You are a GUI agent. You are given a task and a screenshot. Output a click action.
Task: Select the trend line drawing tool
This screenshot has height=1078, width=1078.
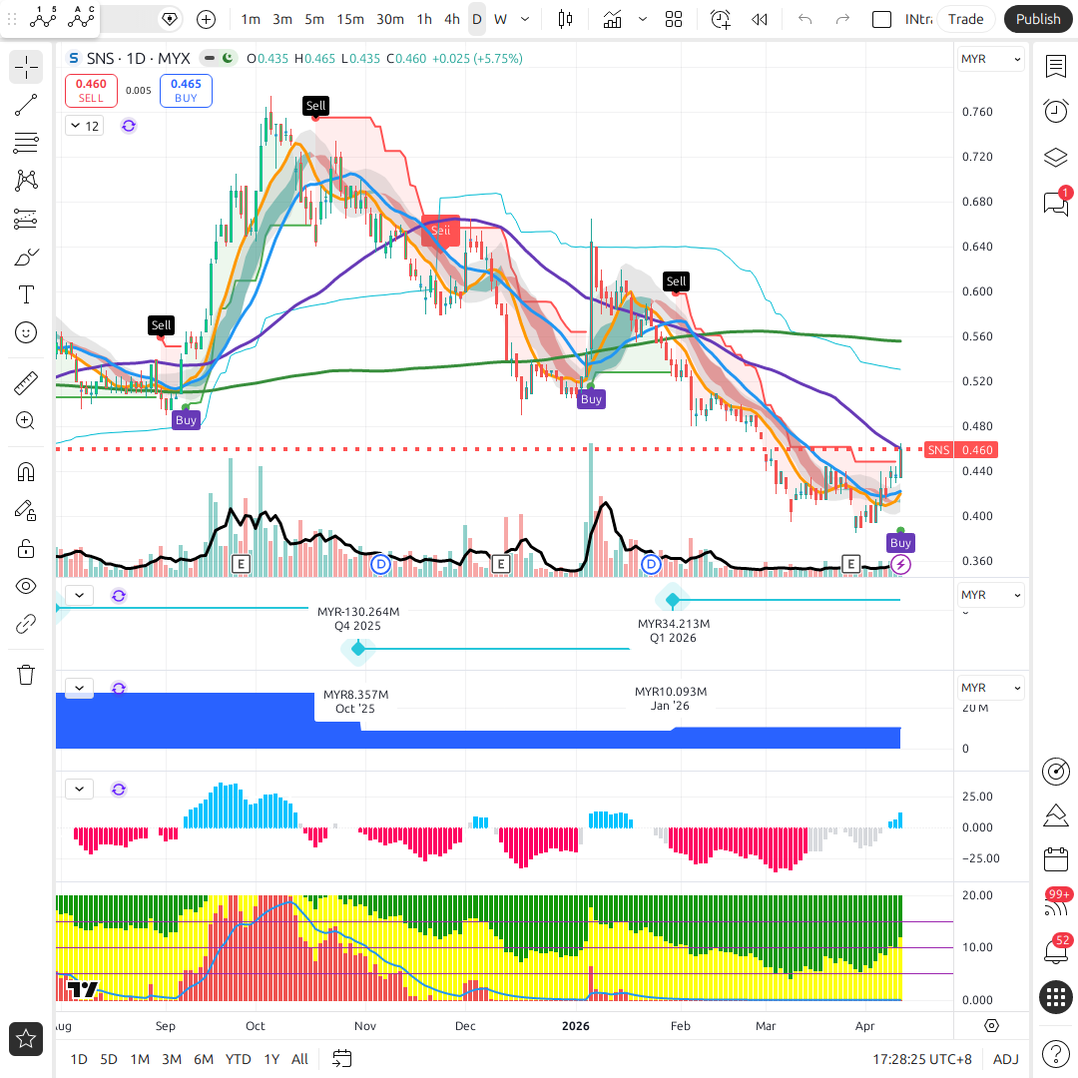tap(26, 105)
